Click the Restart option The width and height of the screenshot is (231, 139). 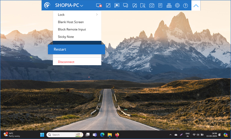pos(76,49)
